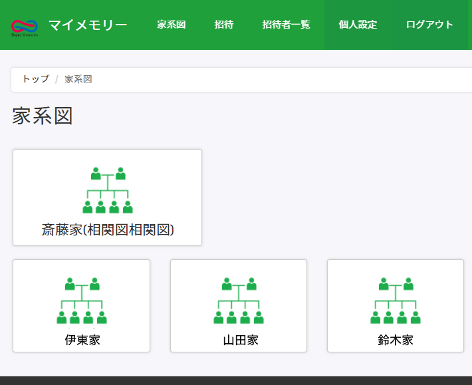Click the My Memories infinity logo icon

point(25,27)
